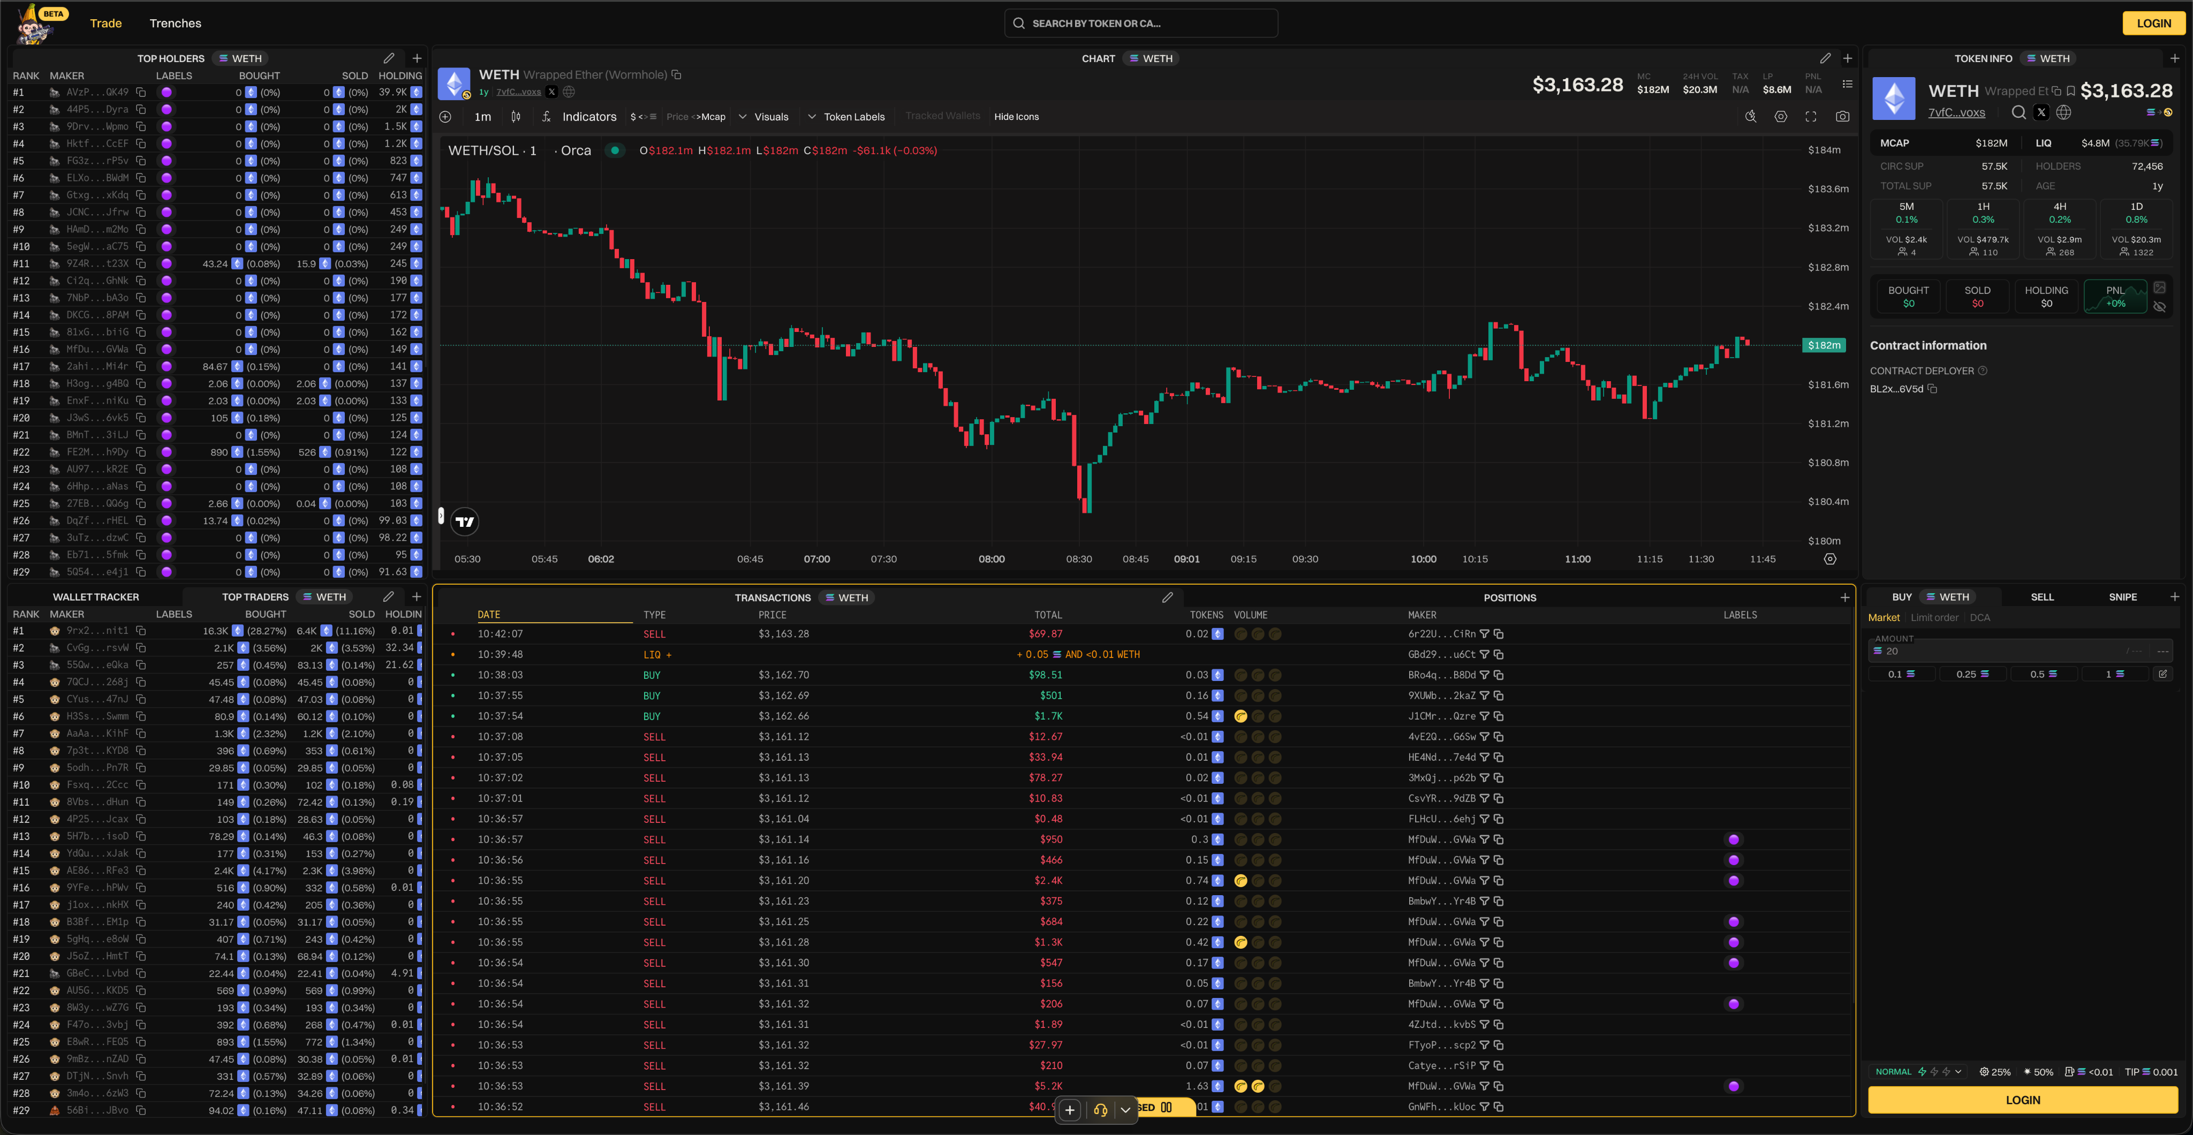This screenshot has height=1135, width=2193.
Task: Open the WETH website globe icon
Action: [2063, 112]
